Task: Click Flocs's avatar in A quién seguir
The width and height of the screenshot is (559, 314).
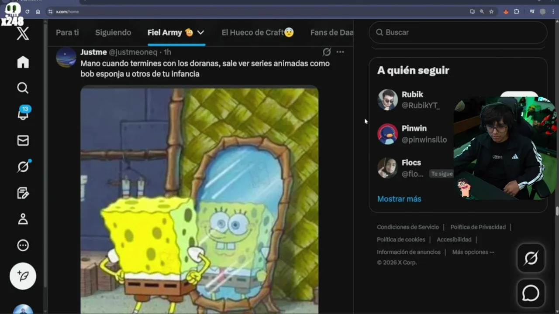Action: pyautogui.click(x=387, y=168)
